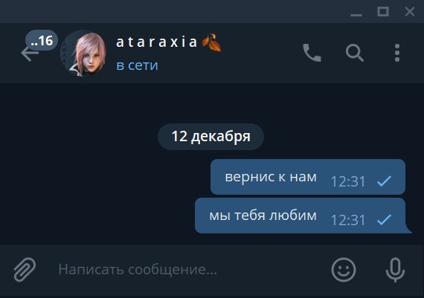This screenshot has width=424, height=298.
Task: Open search in this chat
Action: (355, 53)
